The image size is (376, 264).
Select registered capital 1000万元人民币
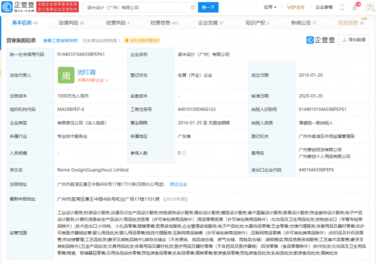pos(73,96)
